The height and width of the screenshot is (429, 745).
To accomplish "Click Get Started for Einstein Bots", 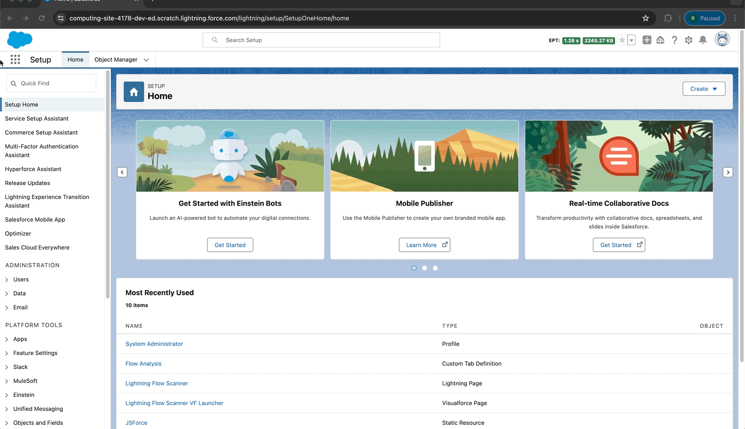I will point(230,245).
